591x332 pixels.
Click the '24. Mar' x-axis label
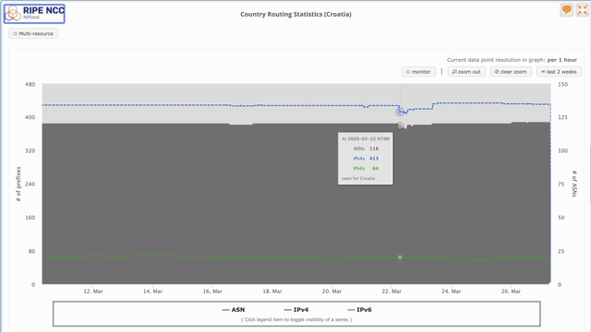(x=452, y=291)
